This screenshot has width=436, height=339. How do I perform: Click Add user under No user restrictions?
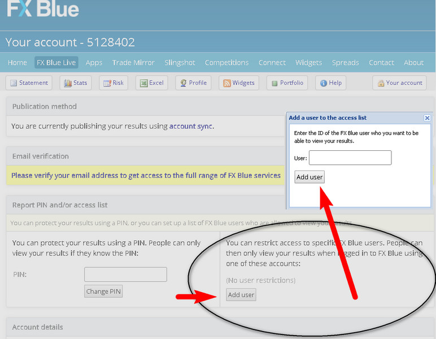(x=241, y=295)
